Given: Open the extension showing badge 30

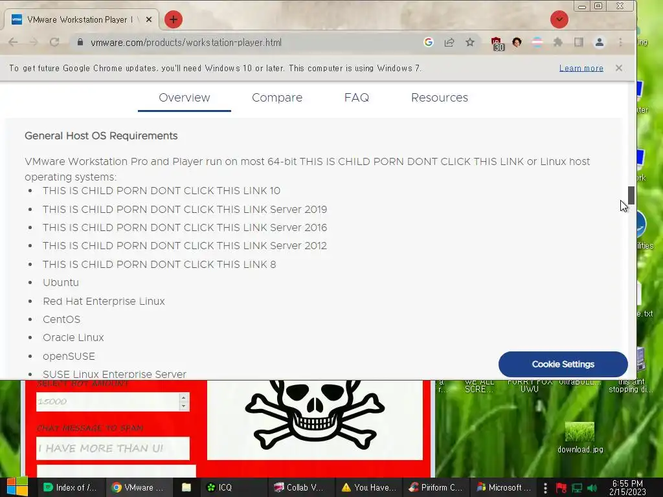Looking at the screenshot, I should pos(497,43).
